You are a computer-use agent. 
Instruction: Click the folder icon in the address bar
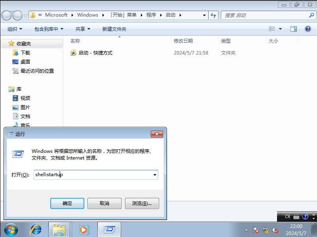click(x=32, y=15)
